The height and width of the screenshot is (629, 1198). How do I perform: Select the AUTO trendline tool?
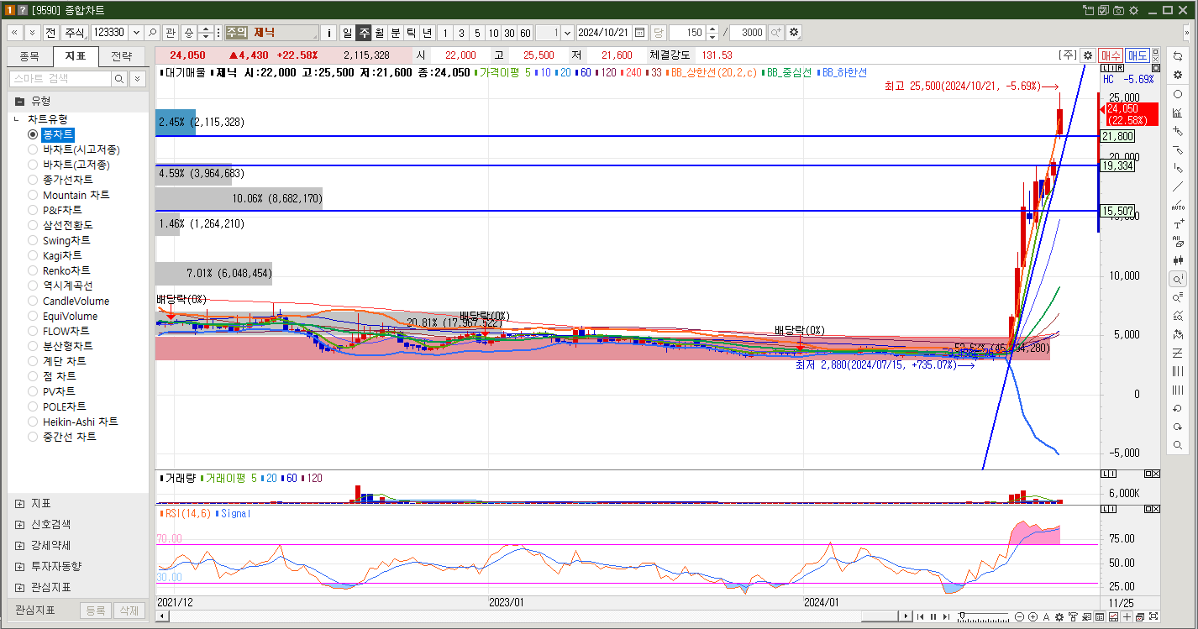(1177, 205)
